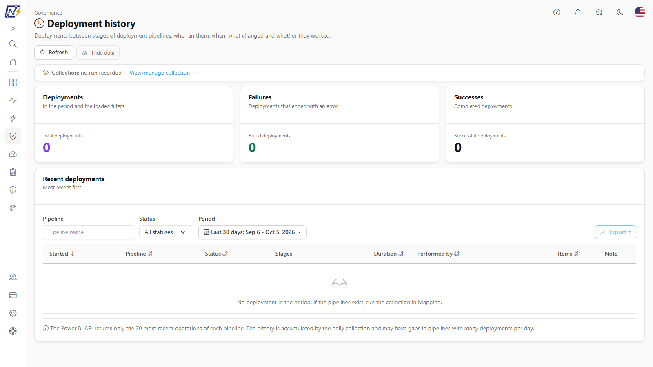Open the activity pulse sidebar icon
The width and height of the screenshot is (653, 367).
tap(13, 100)
